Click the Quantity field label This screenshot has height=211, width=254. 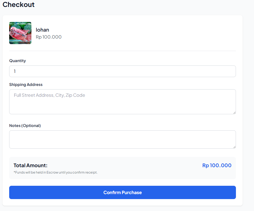(x=18, y=61)
